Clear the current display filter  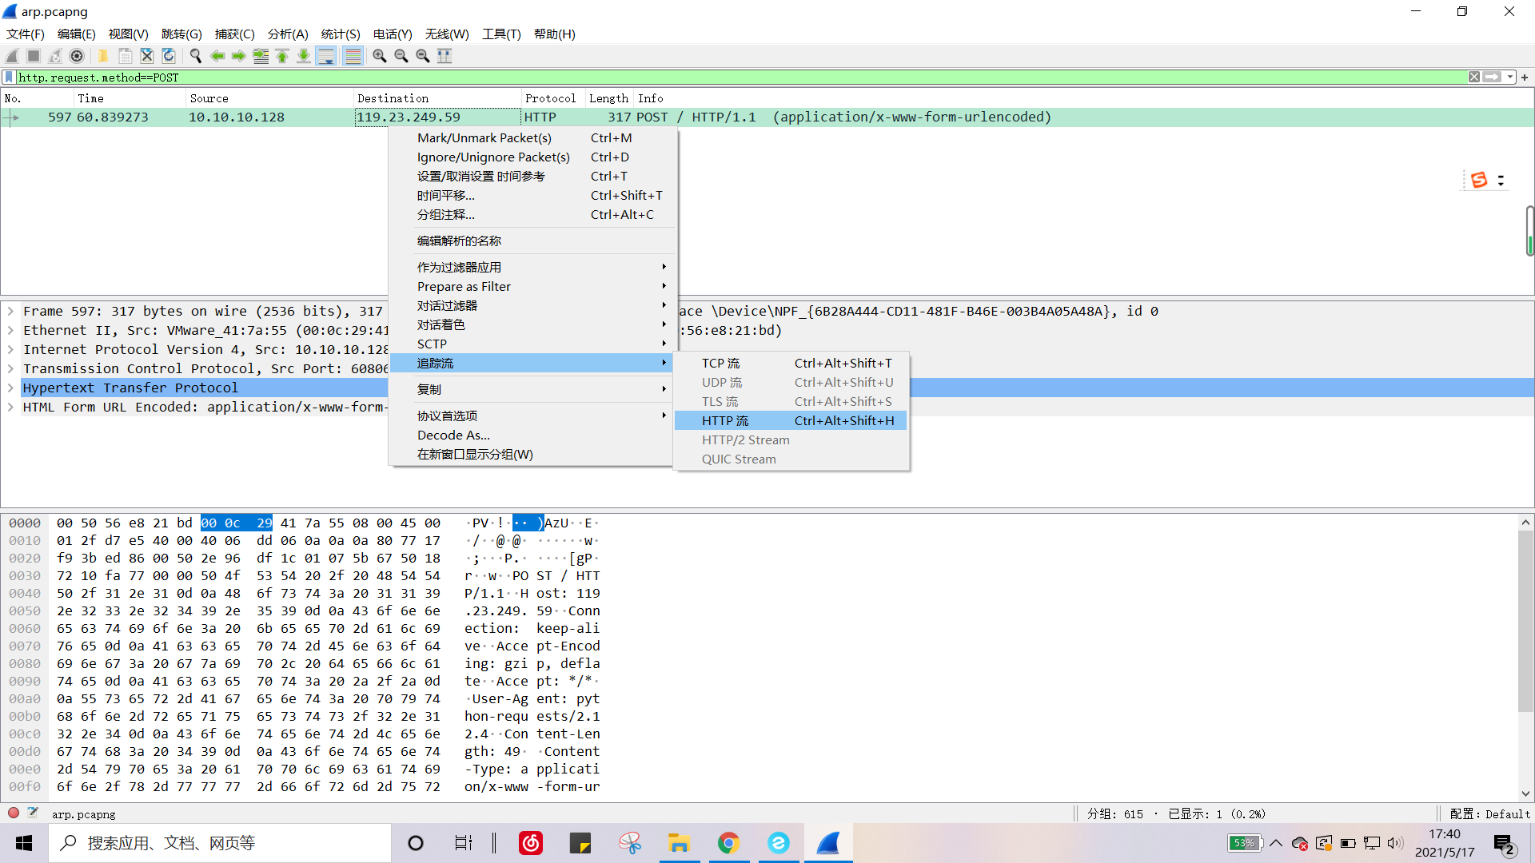point(1473,77)
